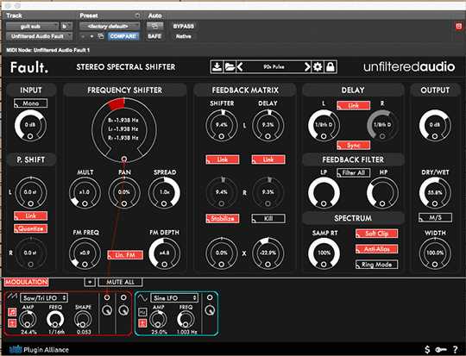Image resolution: width=466 pixels, height=356 pixels.
Task: Click the DRY/WET knob
Action: click(435, 193)
